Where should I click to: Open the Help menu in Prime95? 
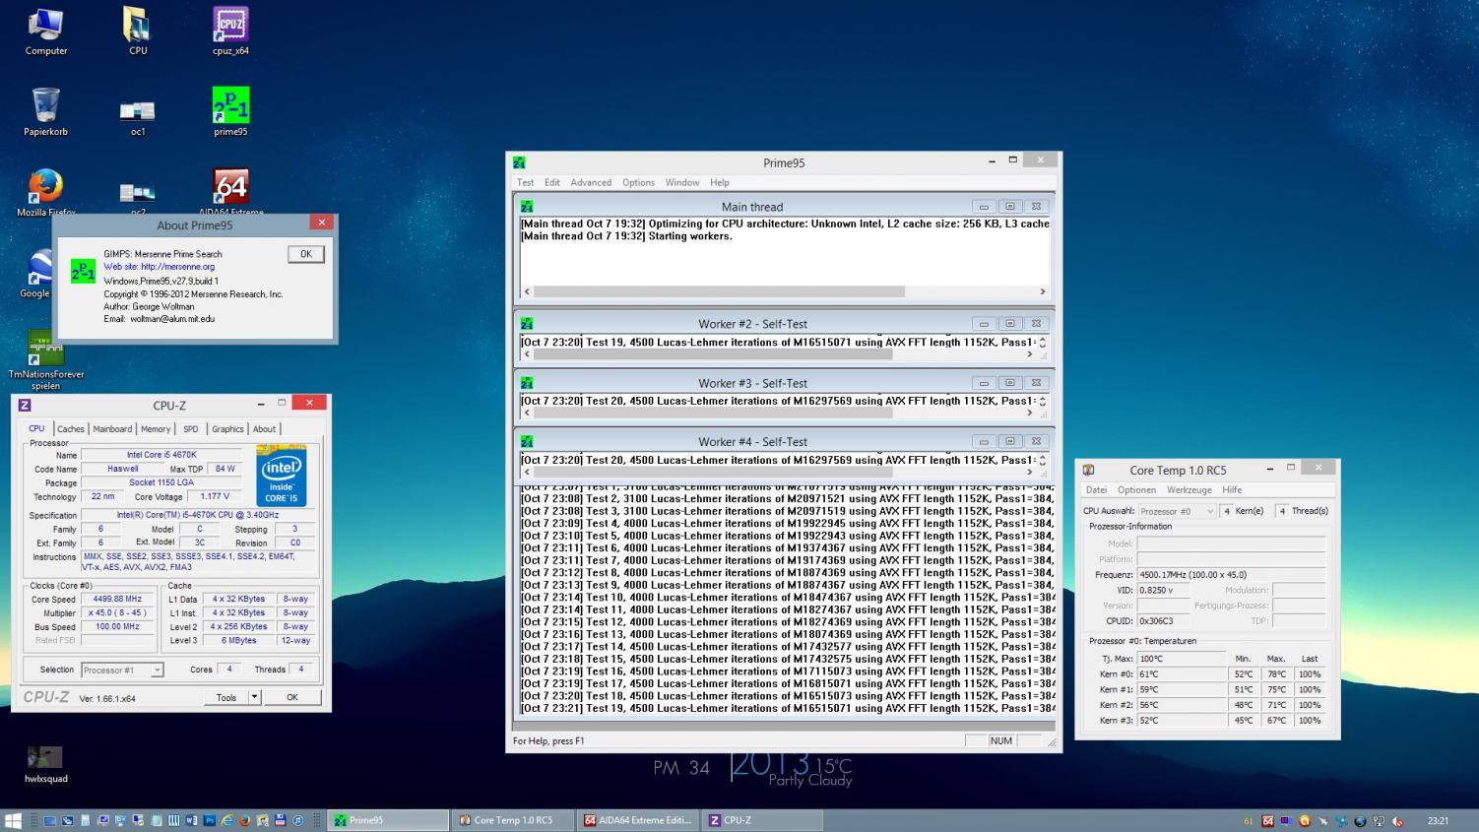(720, 182)
